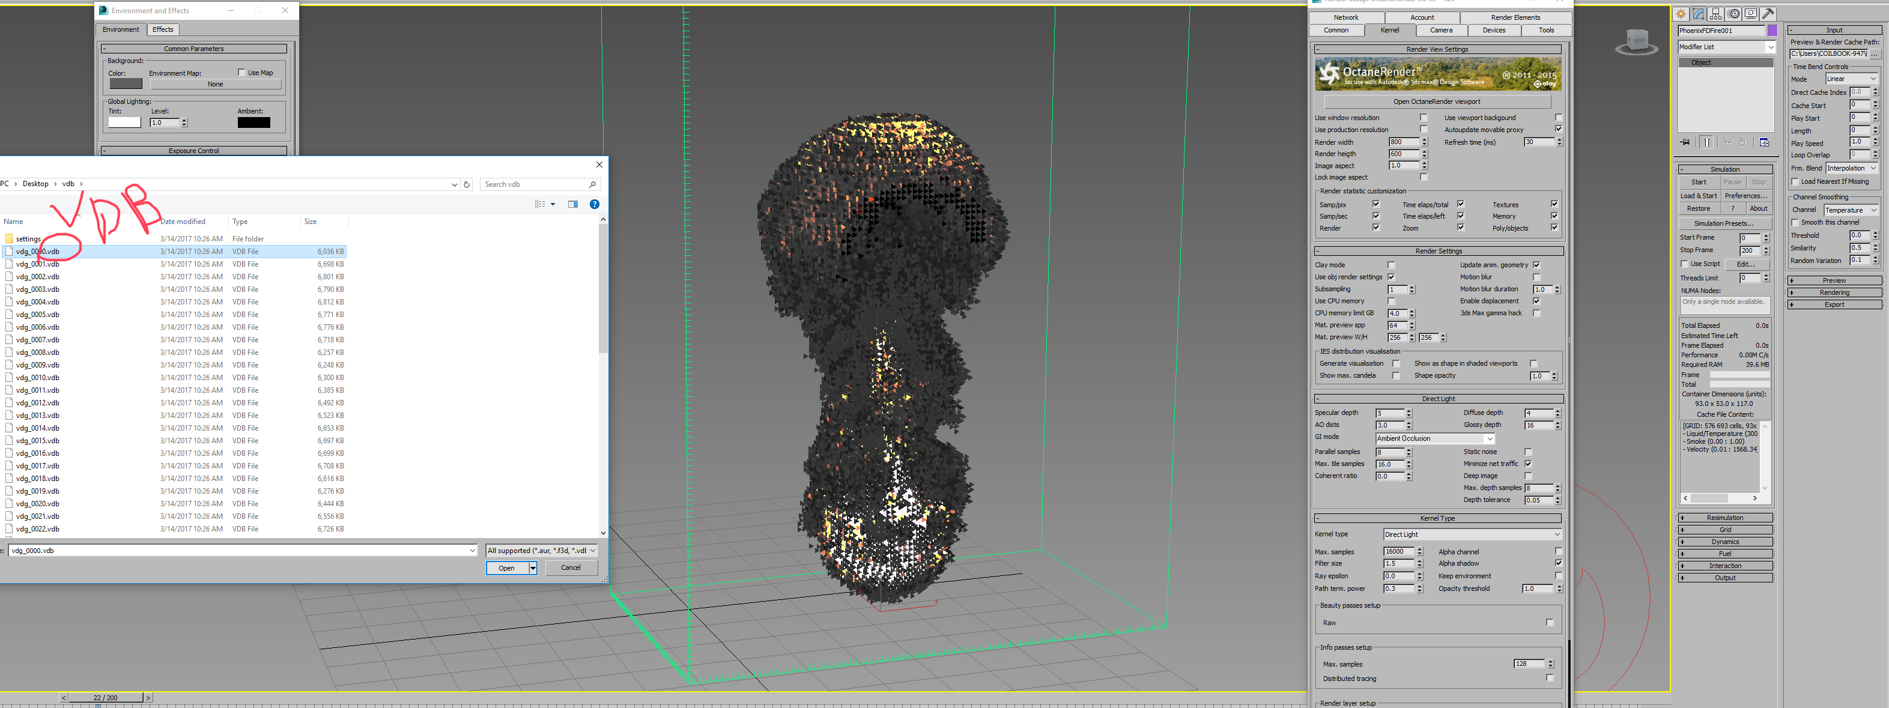The height and width of the screenshot is (708, 1889).
Task: Click the pin stack icon
Action: 1685,142
